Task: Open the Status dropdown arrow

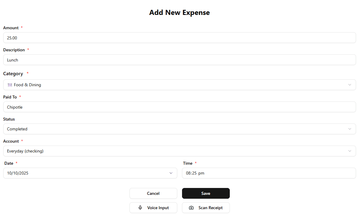Action: [x=350, y=129]
